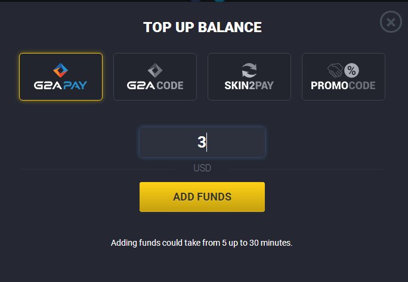Click the "G2A PAY" text label
408x282 pixels.
click(x=61, y=86)
